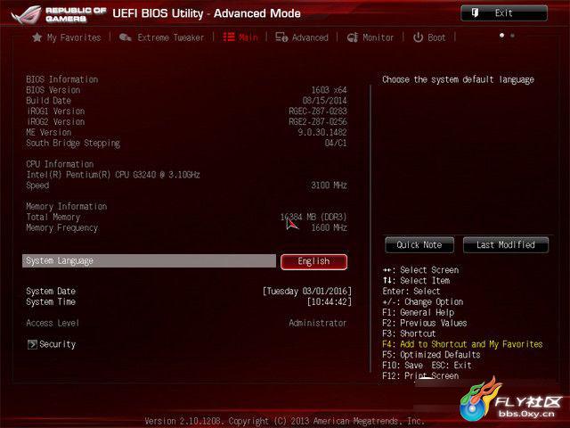Click the Main tab list icon
The width and height of the screenshot is (570, 428).
(229, 37)
